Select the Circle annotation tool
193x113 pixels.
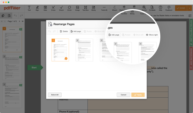(x=69, y=8)
